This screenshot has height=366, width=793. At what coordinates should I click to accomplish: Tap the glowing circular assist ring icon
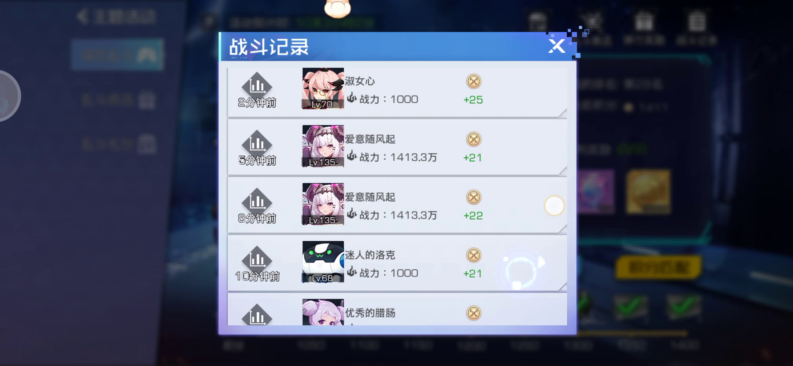522,272
